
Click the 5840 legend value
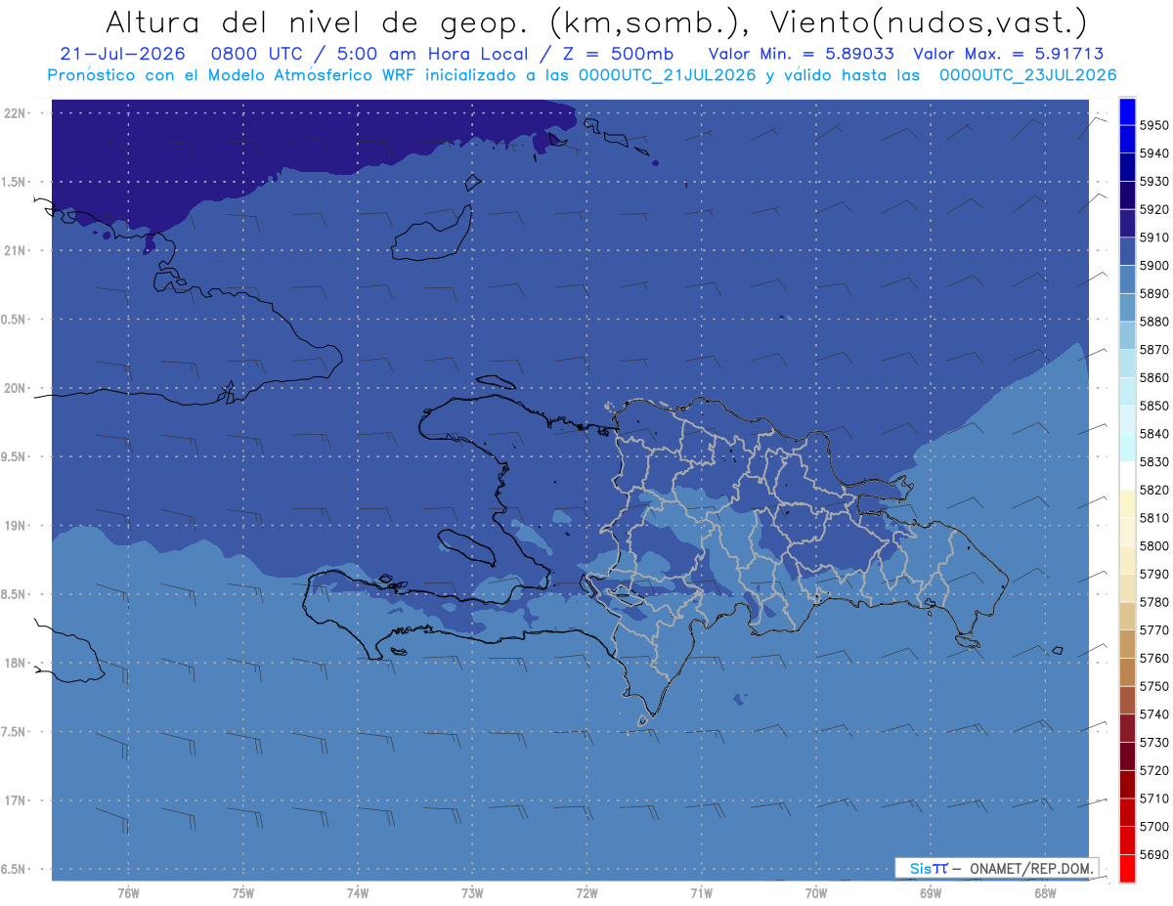[1153, 433]
